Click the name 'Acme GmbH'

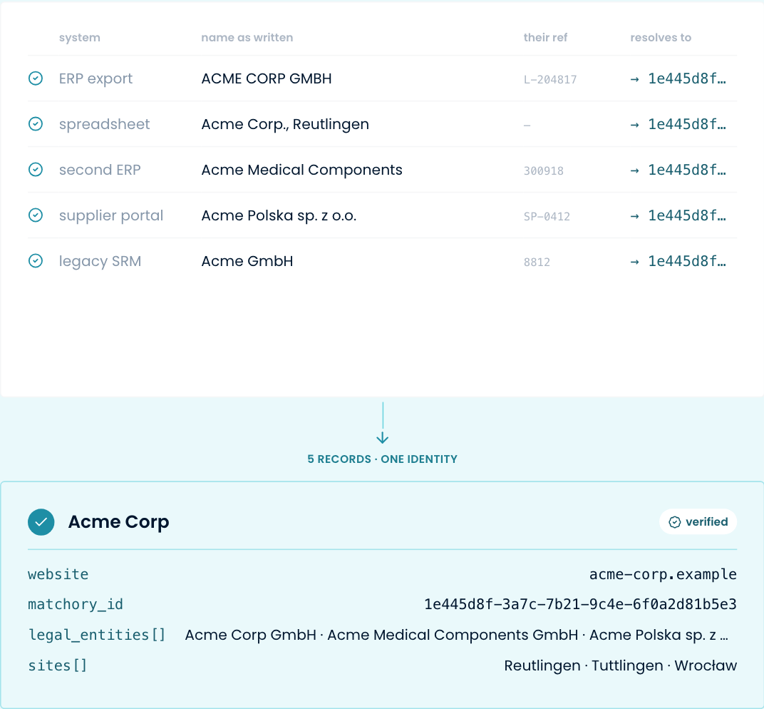tap(247, 261)
